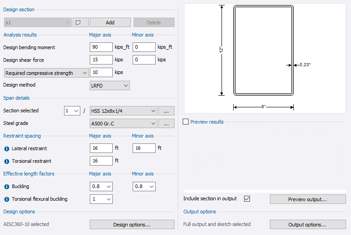Expand Required compressive strength dropdown
This screenshot has width=351, height=235.
click(46, 73)
